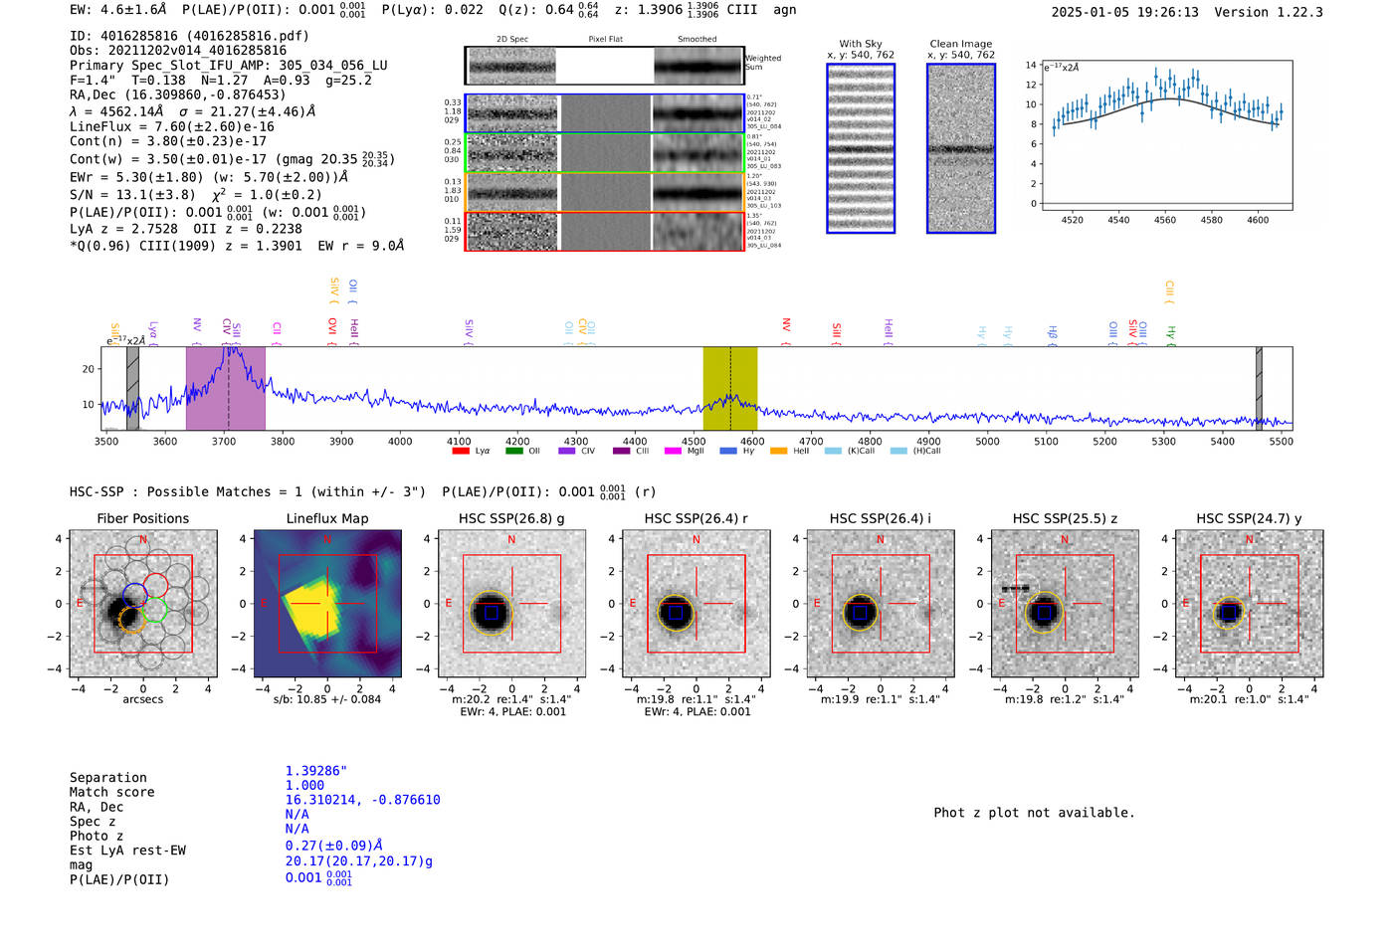The width and height of the screenshot is (1393, 948).
Task: Click the yellow-green emission band near 4560
Action: 730,388
